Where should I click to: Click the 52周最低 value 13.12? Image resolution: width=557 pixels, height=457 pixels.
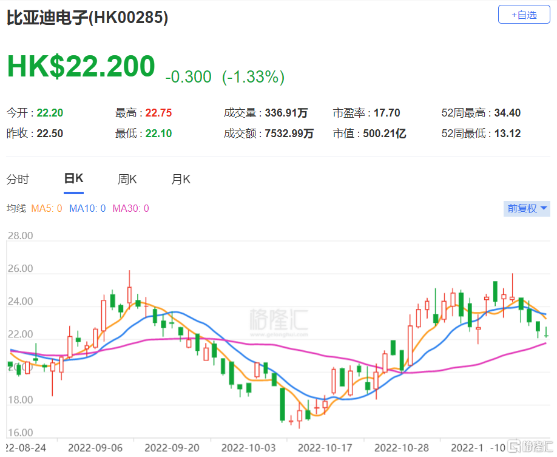click(507, 134)
